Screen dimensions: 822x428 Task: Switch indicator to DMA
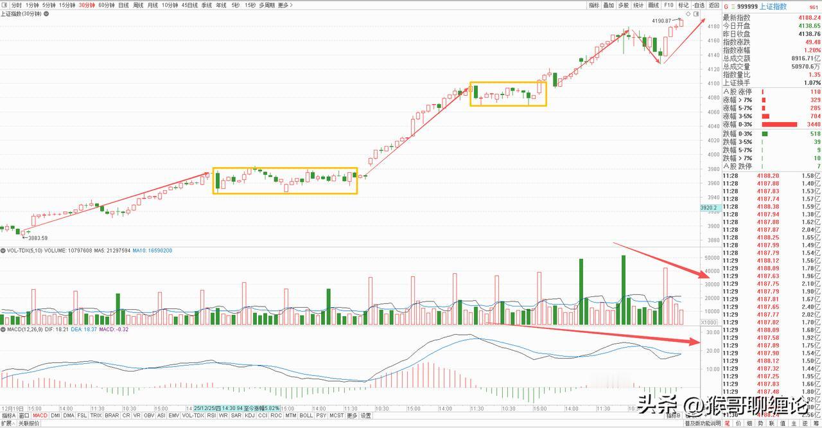[69, 416]
